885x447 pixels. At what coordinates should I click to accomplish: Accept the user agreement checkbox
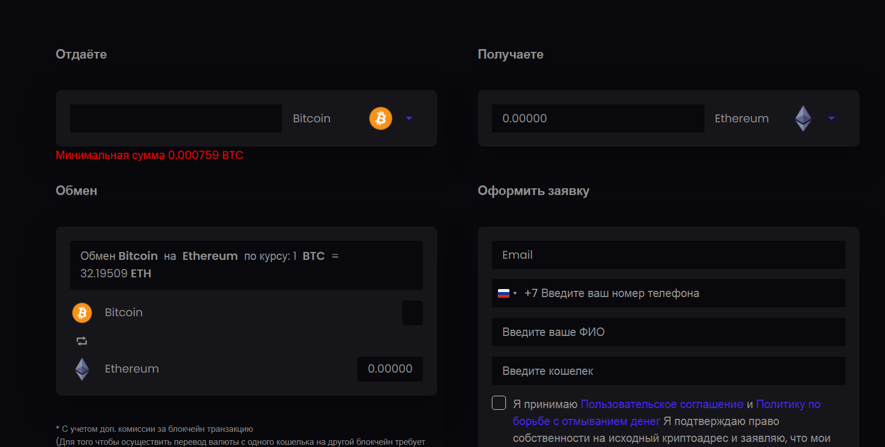coord(499,402)
